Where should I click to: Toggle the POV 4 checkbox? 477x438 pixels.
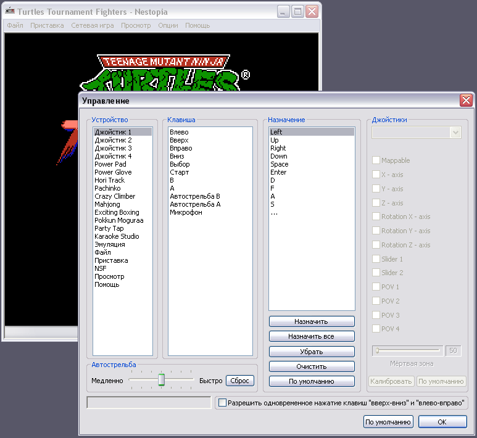pos(376,329)
